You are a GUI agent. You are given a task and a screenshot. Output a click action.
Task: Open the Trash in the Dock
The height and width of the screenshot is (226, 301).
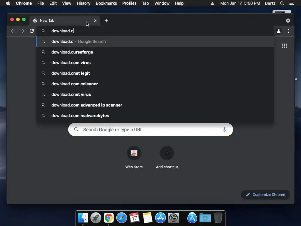pyautogui.click(x=218, y=218)
